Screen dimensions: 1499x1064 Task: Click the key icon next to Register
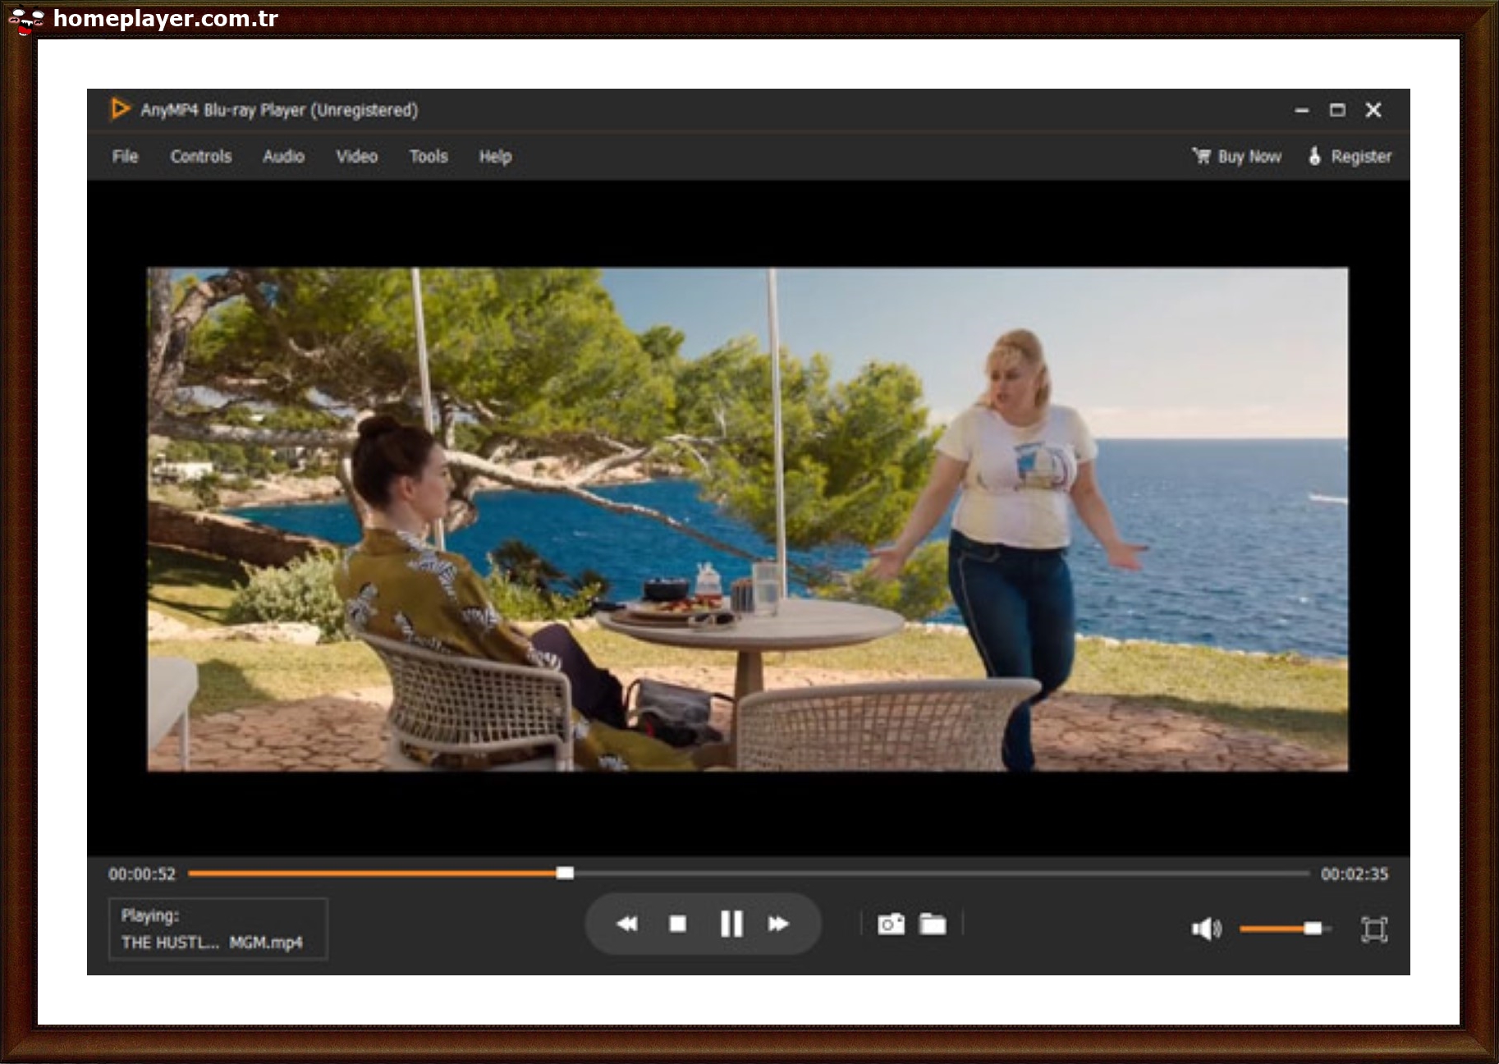[x=1313, y=157]
